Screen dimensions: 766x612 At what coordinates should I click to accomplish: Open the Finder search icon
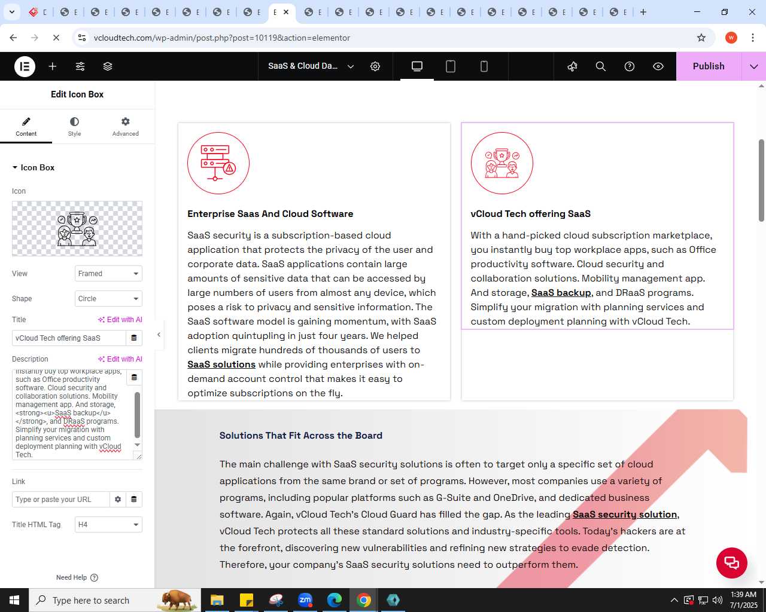(x=601, y=66)
